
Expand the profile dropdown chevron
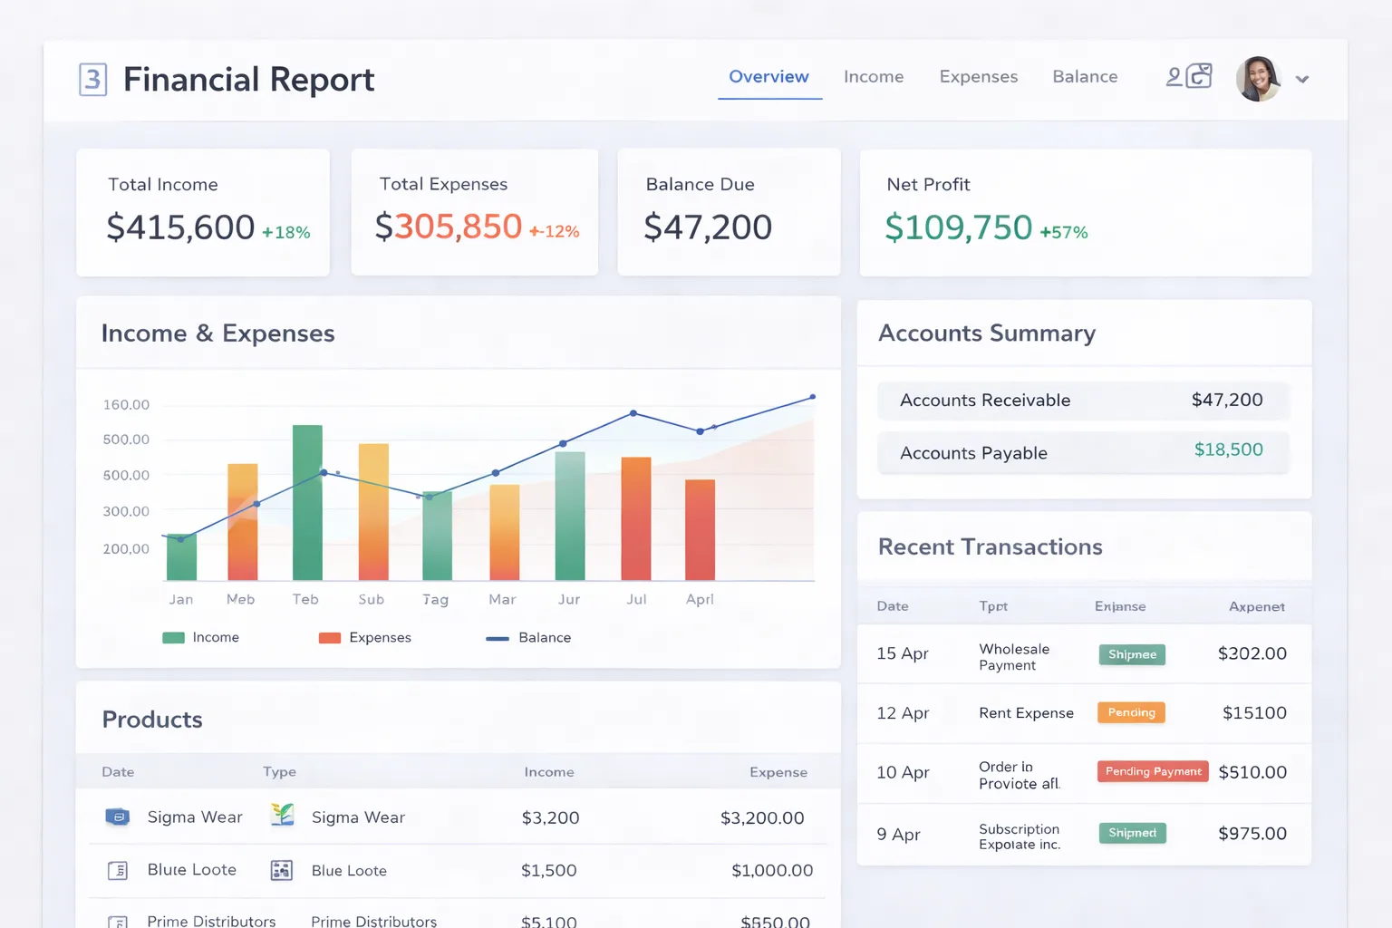coord(1302,80)
